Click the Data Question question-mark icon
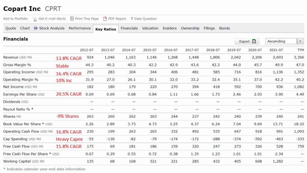Viewport: 307px width, 173px height. pos(132,19)
